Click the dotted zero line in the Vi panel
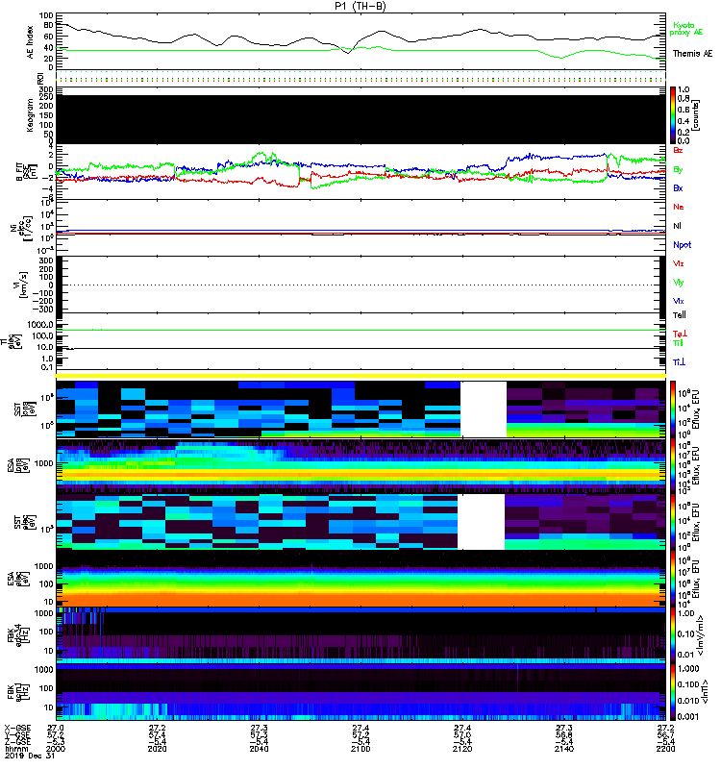The width and height of the screenshot is (721, 769). click(x=361, y=285)
